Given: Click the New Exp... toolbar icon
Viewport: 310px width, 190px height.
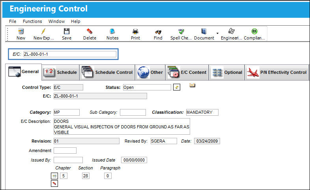Looking at the screenshot, I should point(43,31).
